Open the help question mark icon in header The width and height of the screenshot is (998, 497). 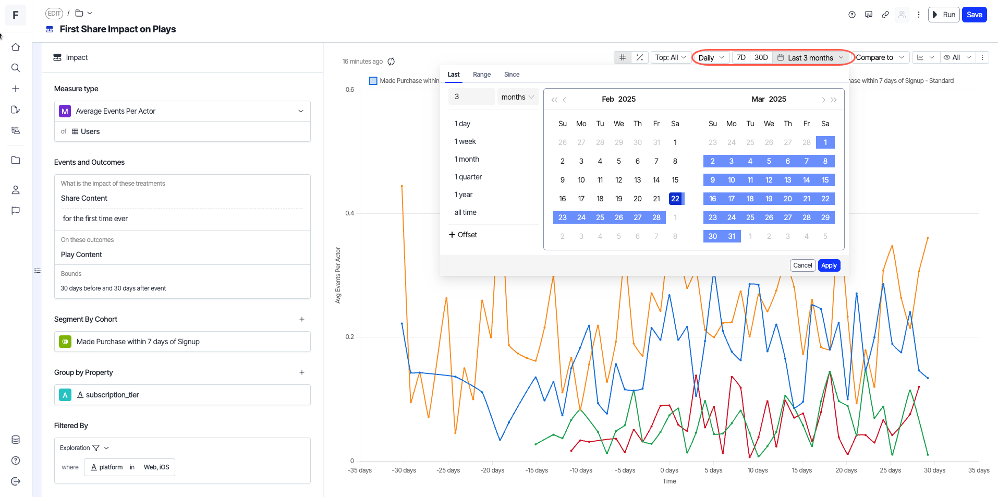(x=852, y=15)
